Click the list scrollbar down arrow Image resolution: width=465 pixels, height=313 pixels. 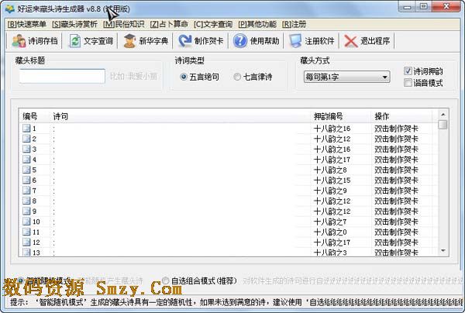[443, 251]
